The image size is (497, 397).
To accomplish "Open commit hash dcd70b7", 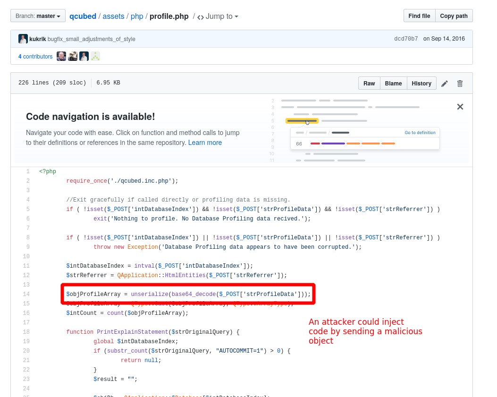I will (406, 39).
